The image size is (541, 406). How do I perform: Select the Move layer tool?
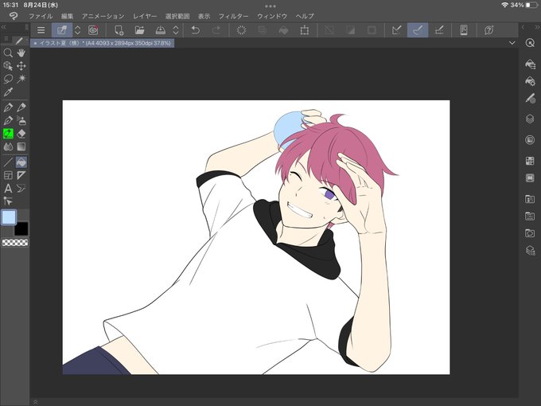(21, 66)
